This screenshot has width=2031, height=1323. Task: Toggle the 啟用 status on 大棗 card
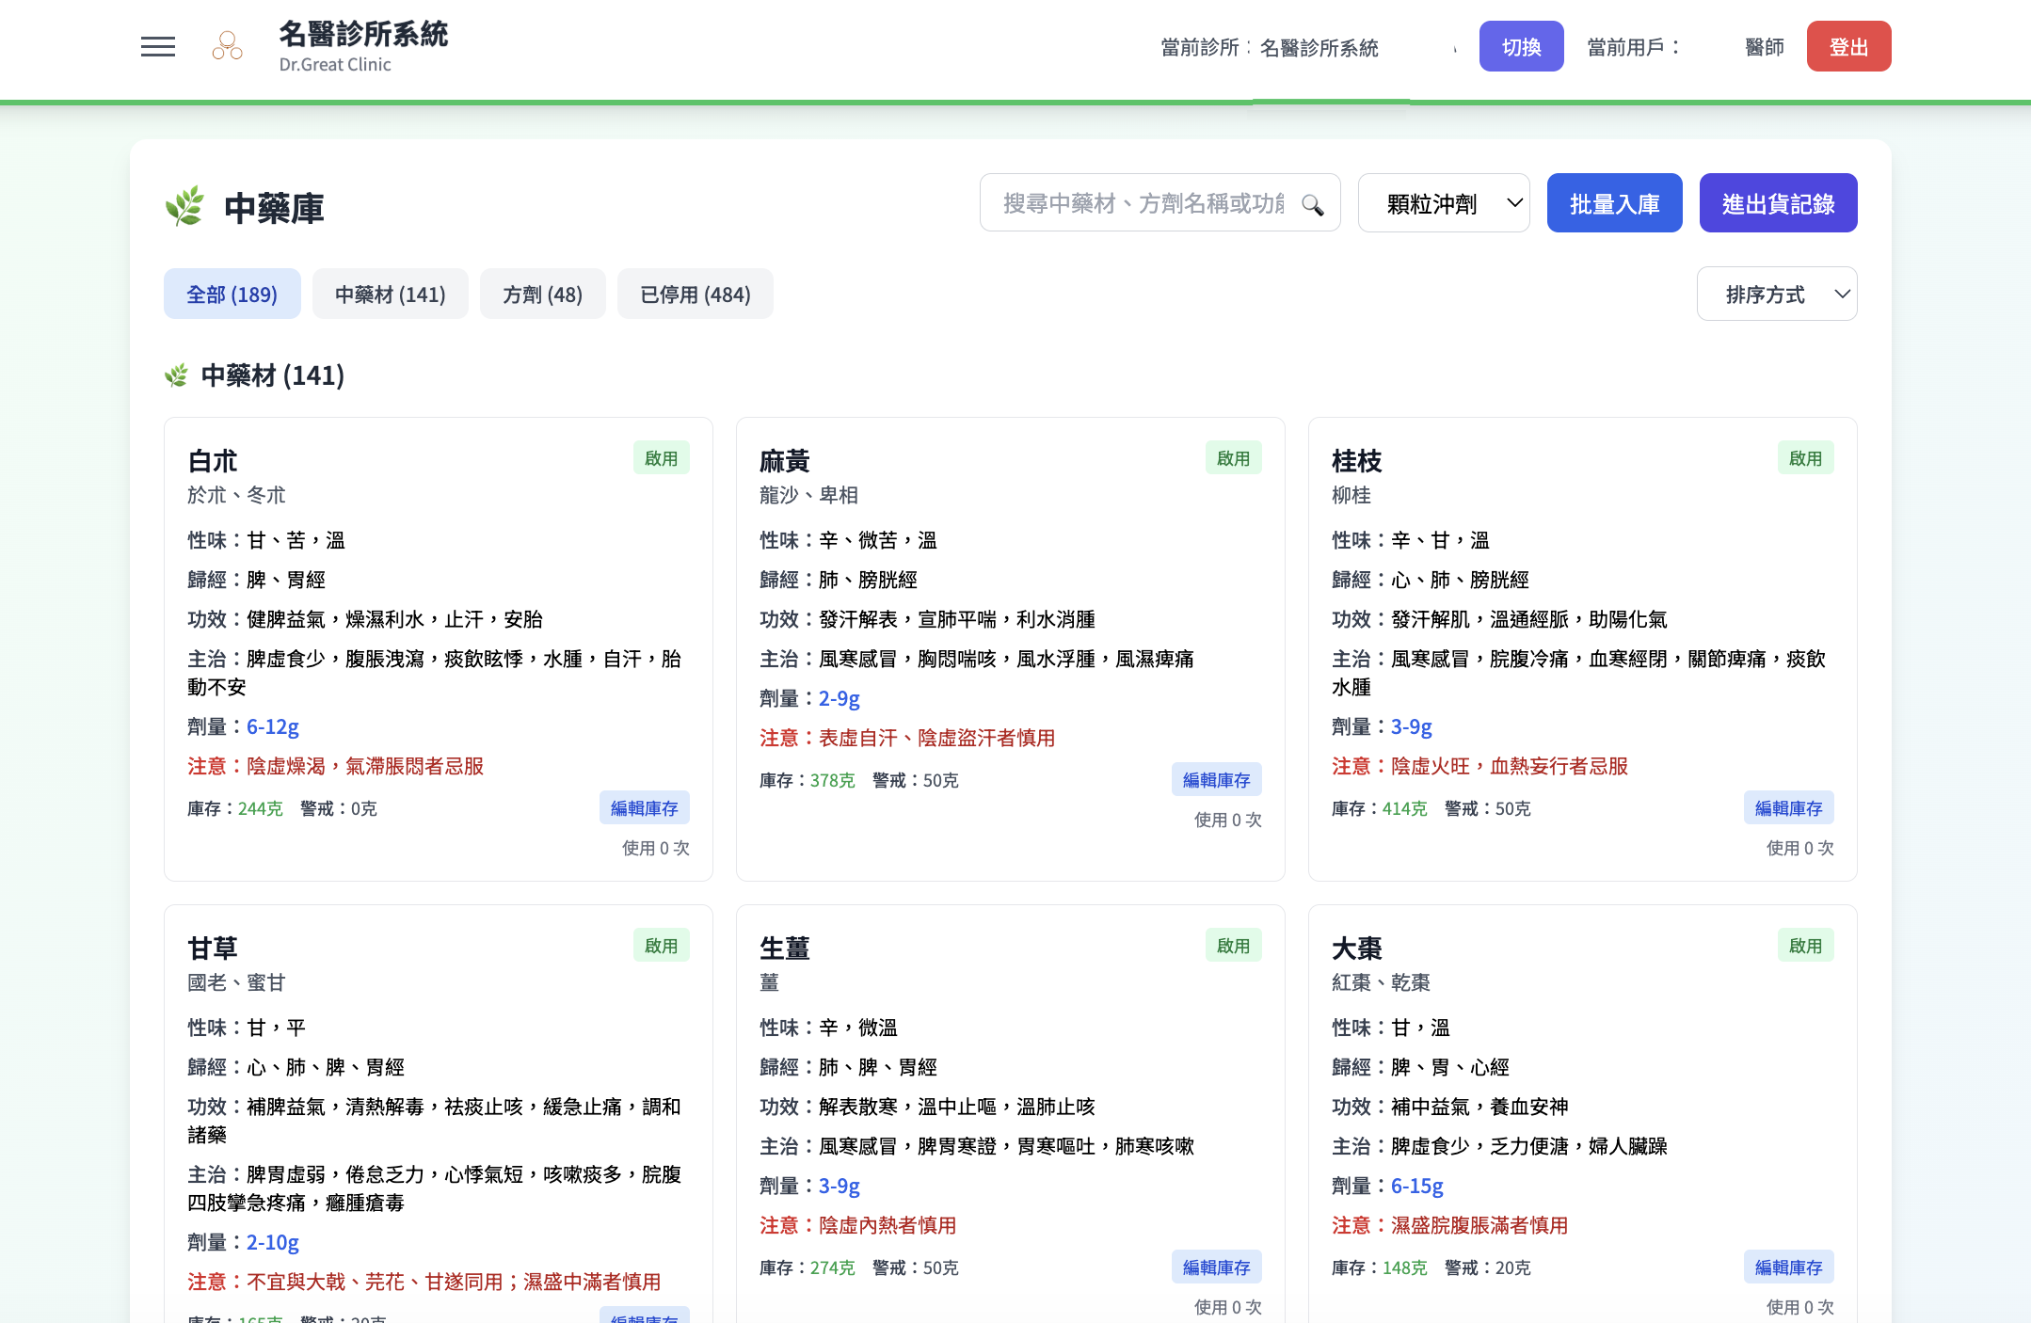[1806, 945]
